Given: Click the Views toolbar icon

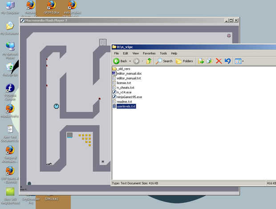Looking at the screenshot, I should (x=238, y=61).
